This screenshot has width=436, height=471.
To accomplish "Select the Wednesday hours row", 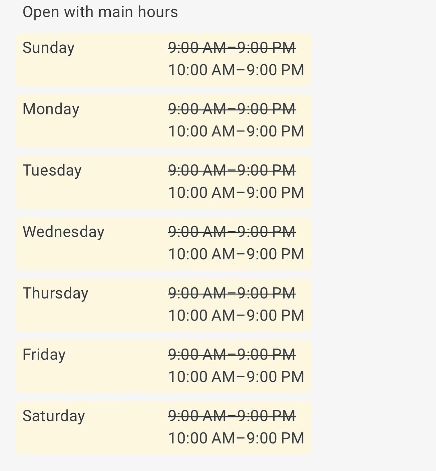I will [163, 244].
